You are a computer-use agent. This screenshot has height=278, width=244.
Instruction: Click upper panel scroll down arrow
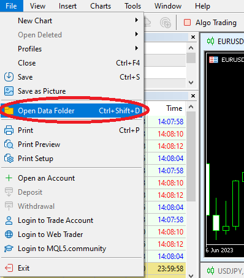click(191, 83)
